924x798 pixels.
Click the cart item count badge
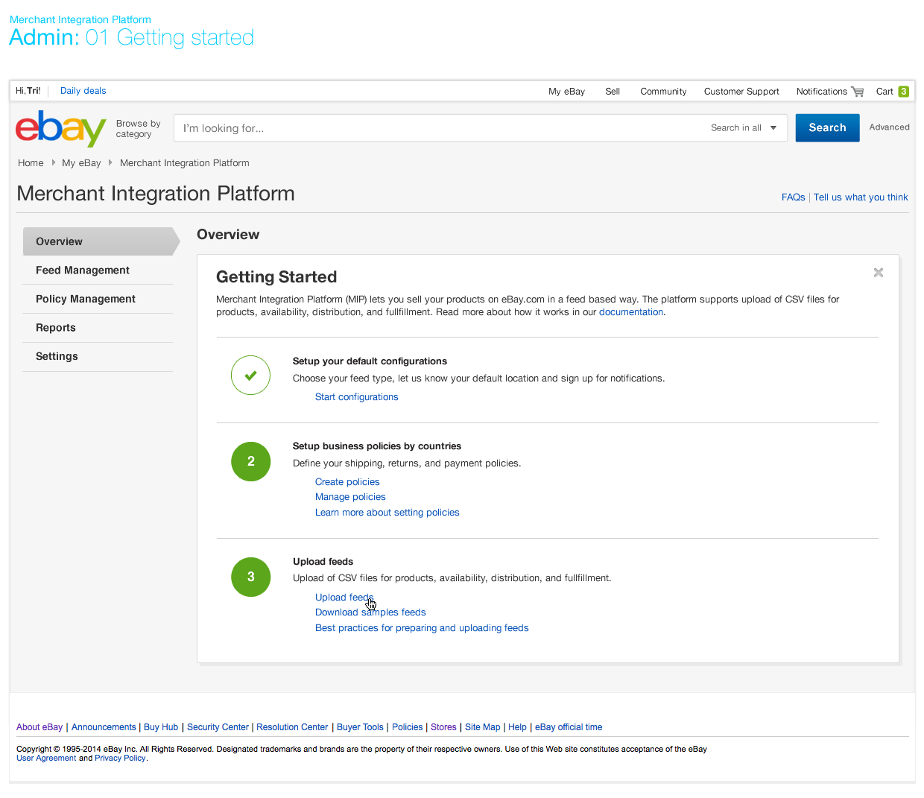point(903,92)
